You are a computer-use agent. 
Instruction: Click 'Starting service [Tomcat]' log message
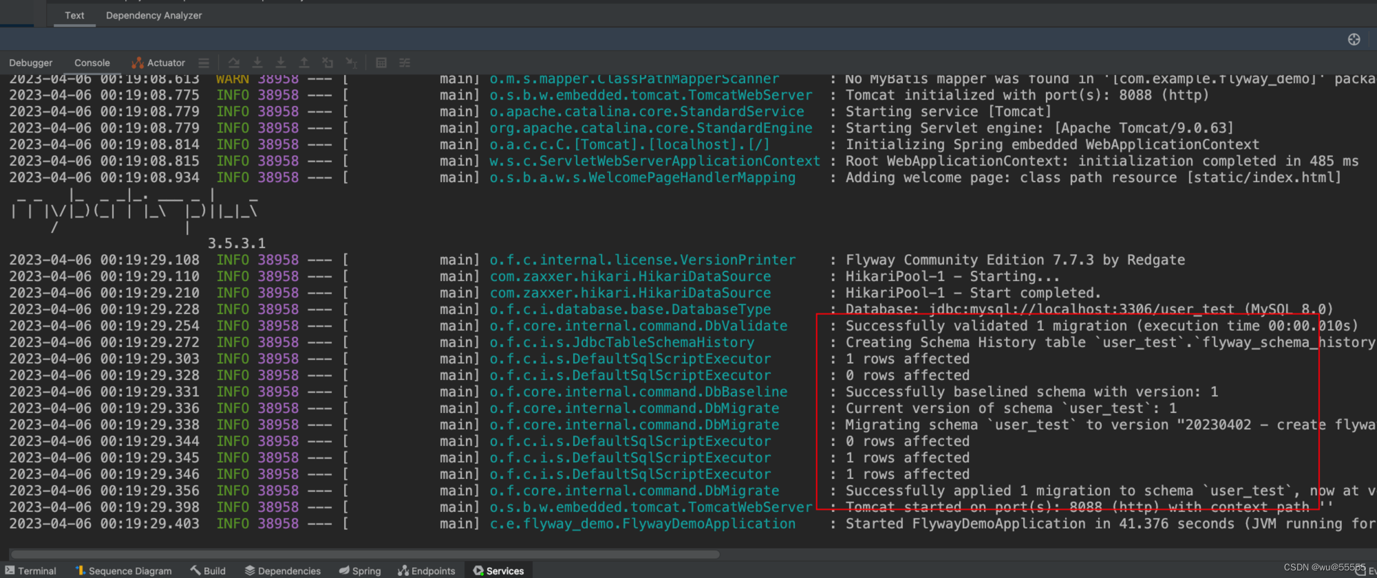pyautogui.click(x=948, y=111)
